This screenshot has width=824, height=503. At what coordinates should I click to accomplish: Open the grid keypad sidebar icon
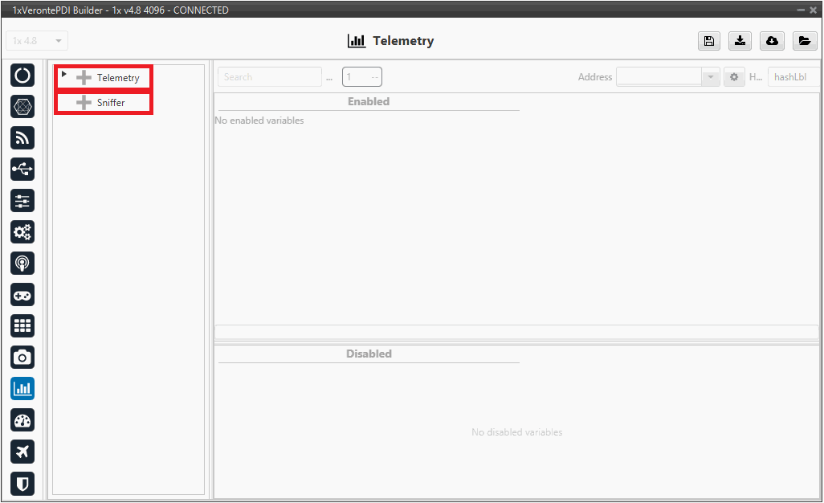pos(22,326)
